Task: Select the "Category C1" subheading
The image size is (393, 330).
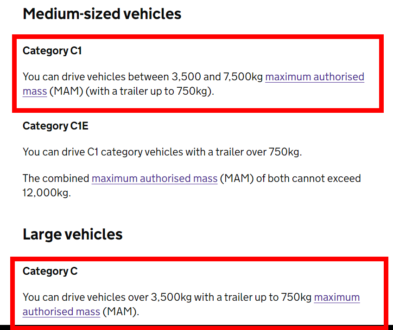Action: pos(52,51)
